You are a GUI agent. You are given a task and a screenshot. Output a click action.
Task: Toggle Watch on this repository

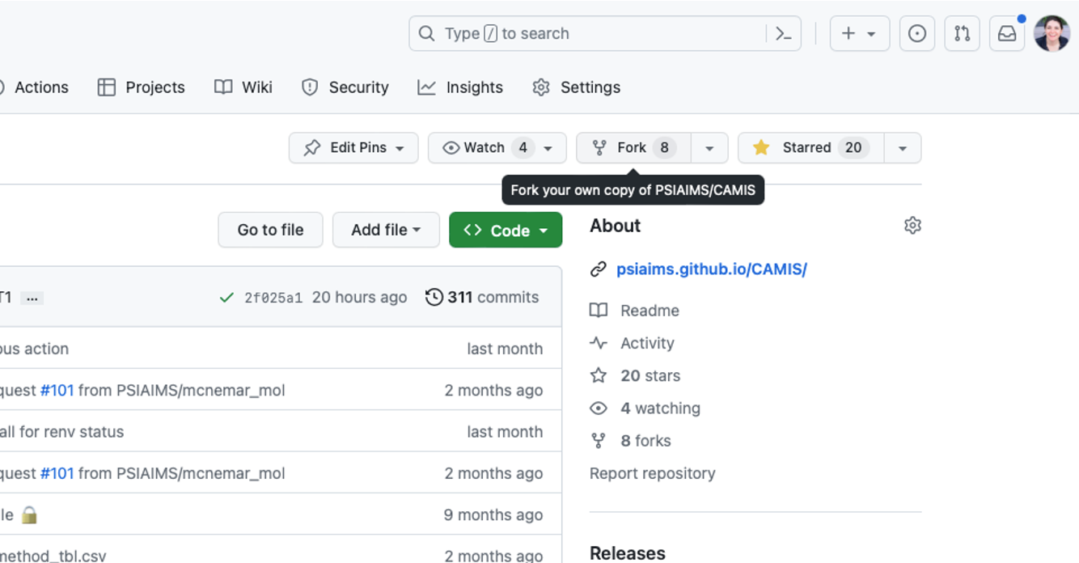click(485, 148)
